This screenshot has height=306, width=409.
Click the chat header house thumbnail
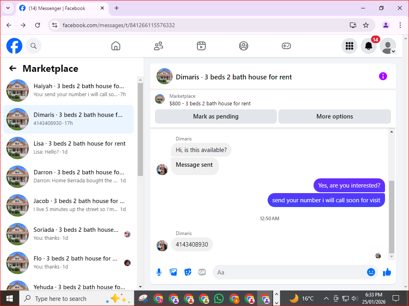[164, 76]
